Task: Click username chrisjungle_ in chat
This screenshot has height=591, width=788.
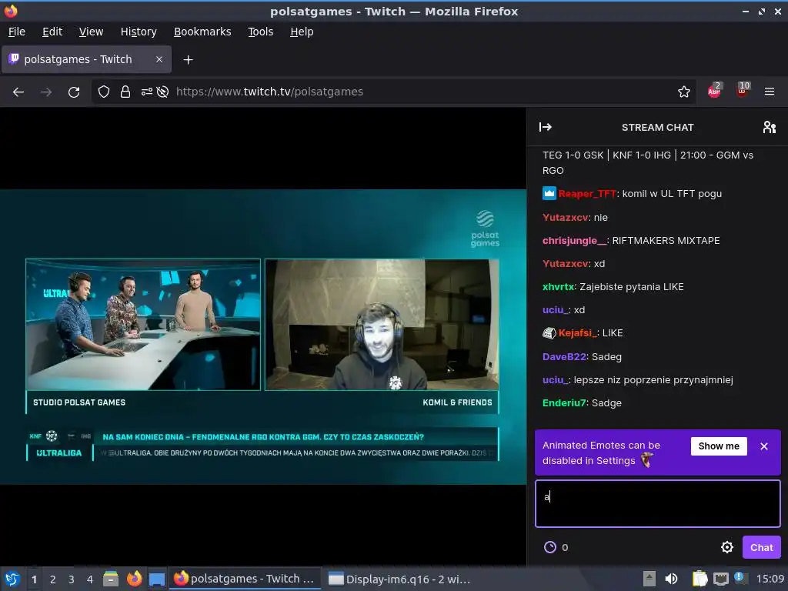Action: click(x=574, y=241)
